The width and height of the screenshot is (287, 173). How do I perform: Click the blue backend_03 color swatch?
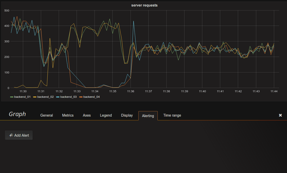point(58,97)
